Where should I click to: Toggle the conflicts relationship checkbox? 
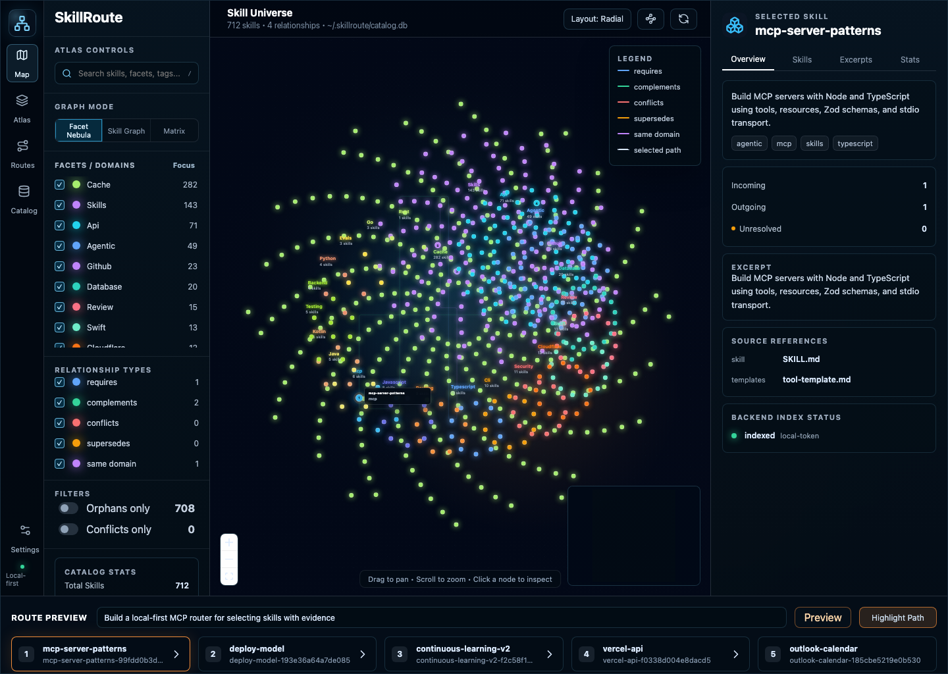pos(59,423)
